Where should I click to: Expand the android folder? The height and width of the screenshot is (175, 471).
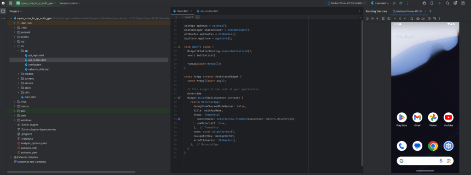[x=15, y=33]
